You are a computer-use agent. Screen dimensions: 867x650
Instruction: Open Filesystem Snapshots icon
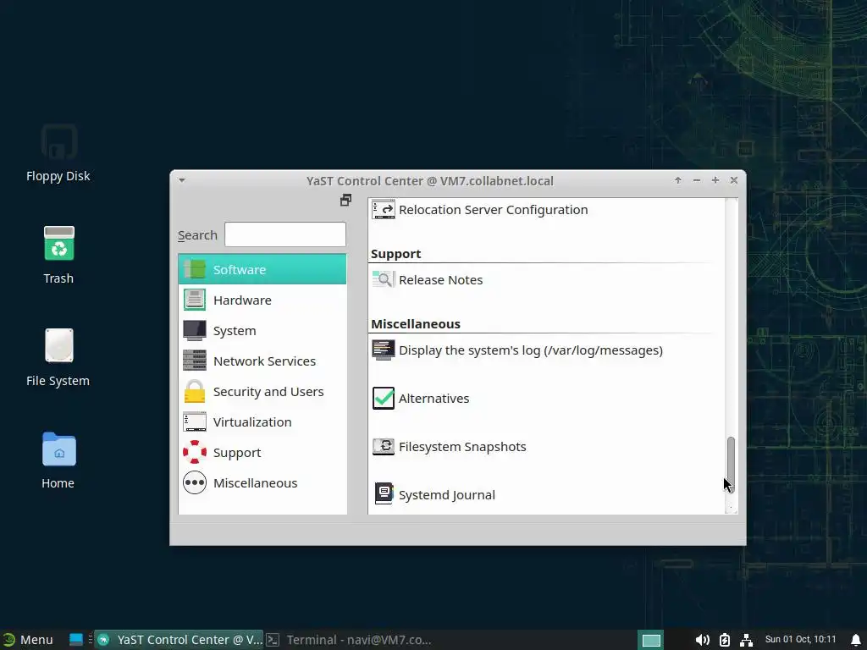[384, 446]
